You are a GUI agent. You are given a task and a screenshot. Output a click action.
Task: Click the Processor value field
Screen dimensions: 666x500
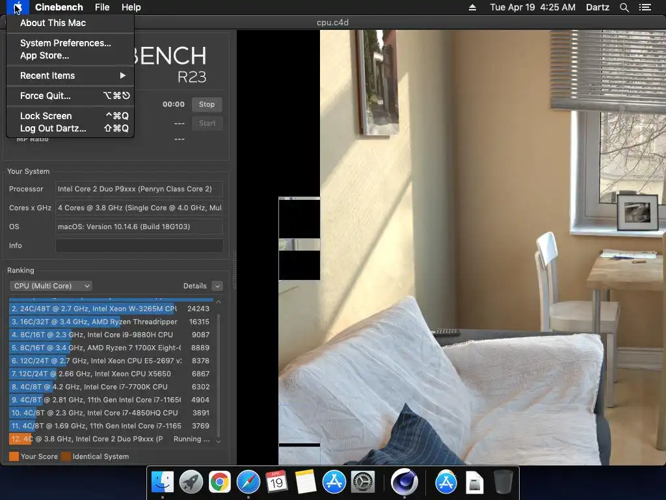coord(139,189)
